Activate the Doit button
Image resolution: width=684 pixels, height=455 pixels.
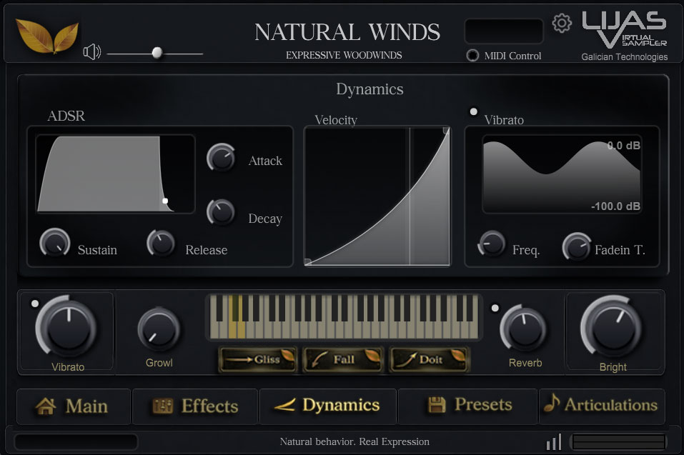coord(430,359)
